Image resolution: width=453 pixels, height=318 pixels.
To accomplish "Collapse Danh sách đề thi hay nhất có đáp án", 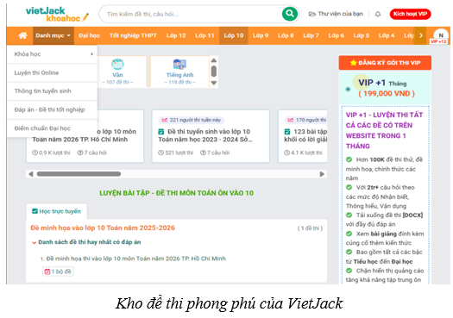I will (x=35, y=243).
